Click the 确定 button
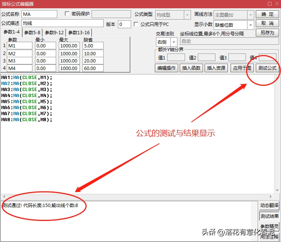Viewport: 281px width, 242px height. (x=267, y=14)
